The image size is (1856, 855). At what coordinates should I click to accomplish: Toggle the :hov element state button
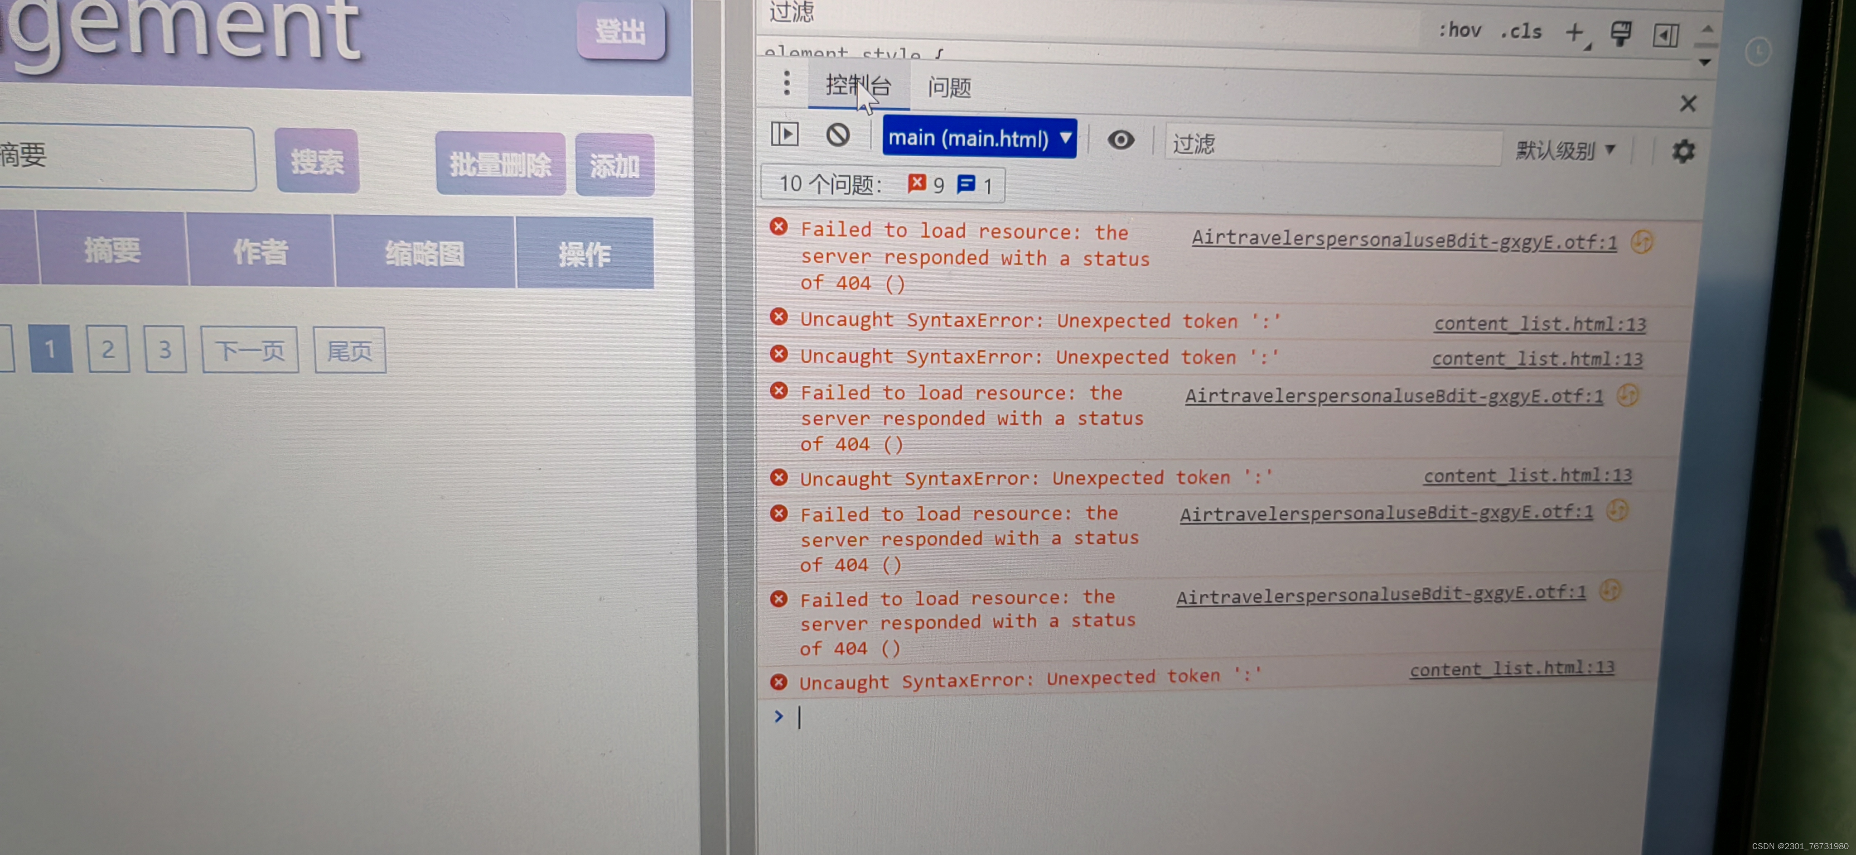tap(1460, 30)
